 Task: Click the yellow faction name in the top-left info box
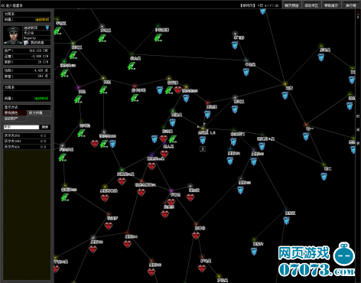[42, 20]
